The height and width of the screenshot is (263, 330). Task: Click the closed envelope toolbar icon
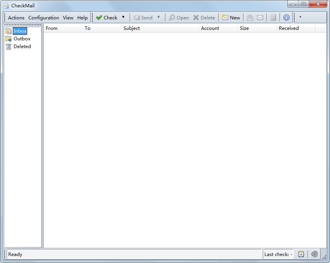click(260, 18)
